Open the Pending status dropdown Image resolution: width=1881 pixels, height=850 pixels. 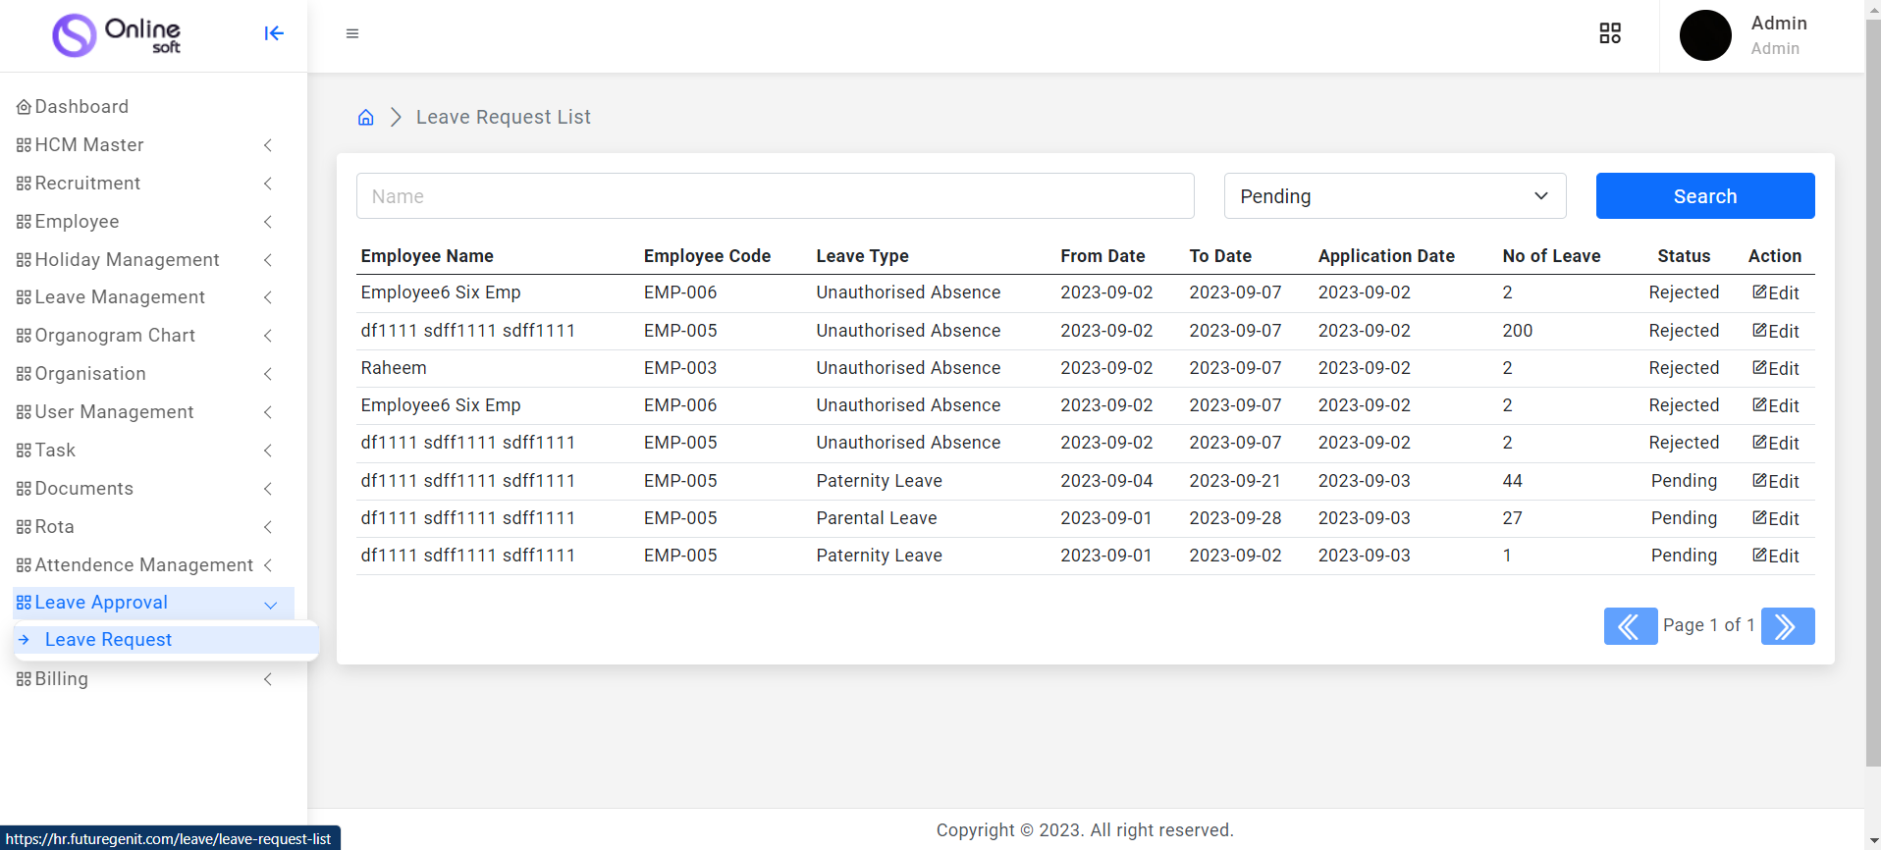click(1394, 196)
